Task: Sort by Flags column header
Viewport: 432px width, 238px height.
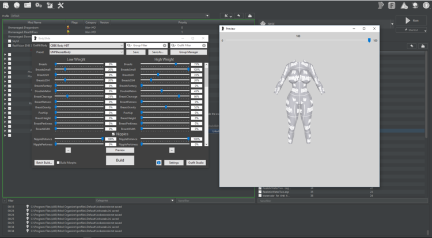Action: [x=74, y=22]
